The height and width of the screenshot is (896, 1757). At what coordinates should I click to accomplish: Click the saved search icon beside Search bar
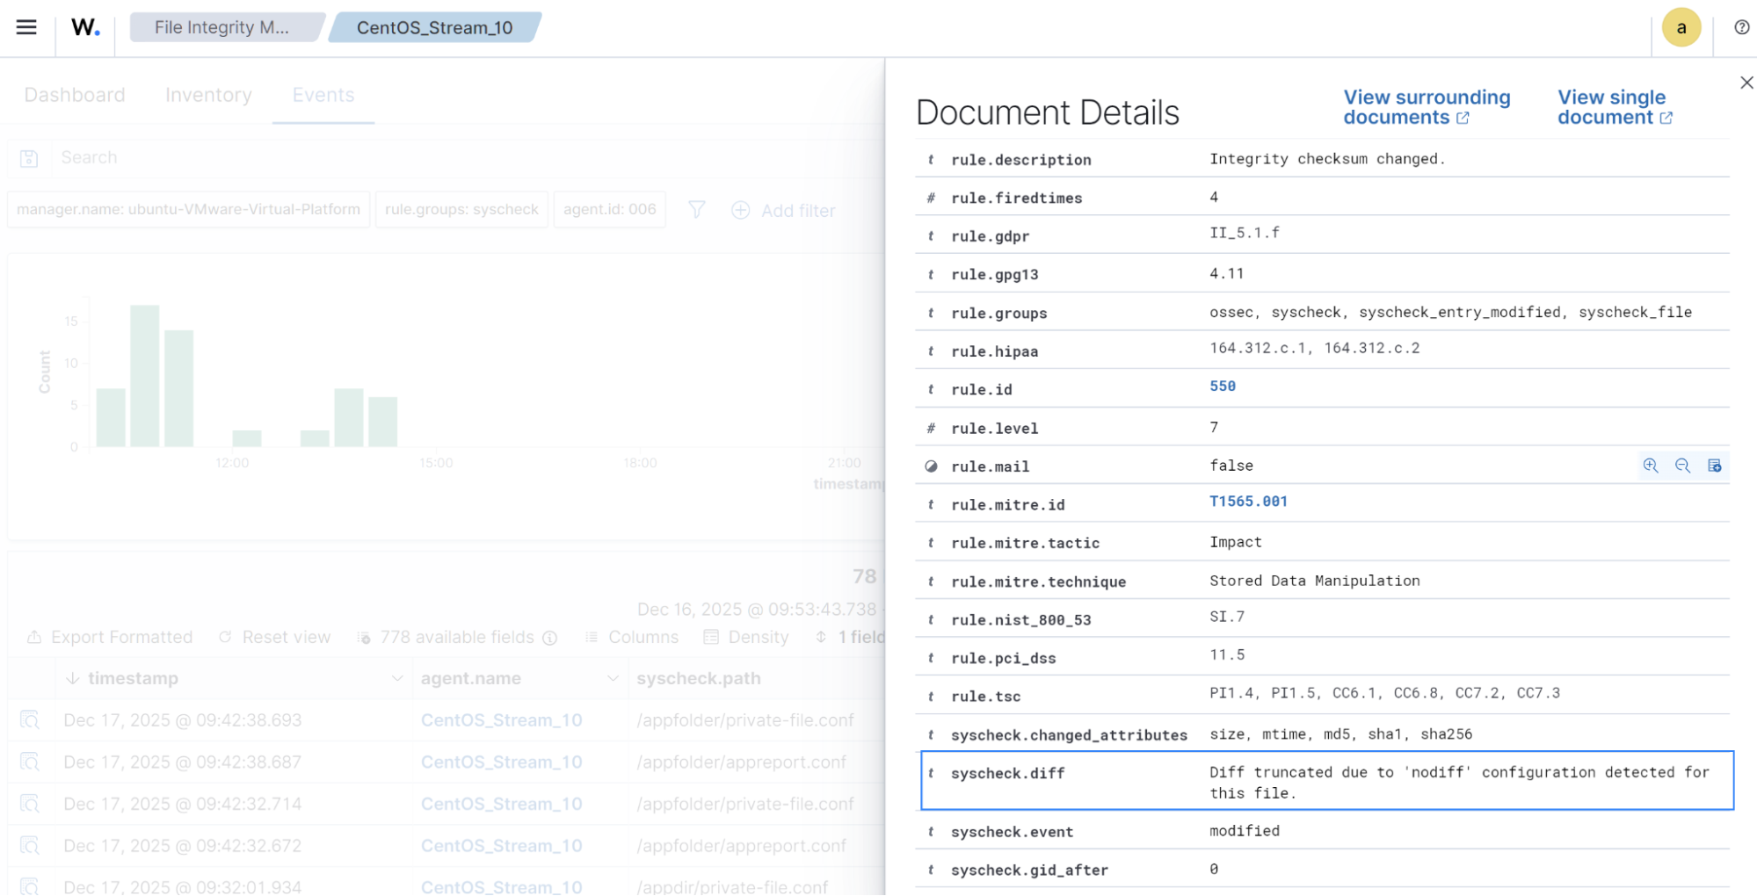(29, 157)
